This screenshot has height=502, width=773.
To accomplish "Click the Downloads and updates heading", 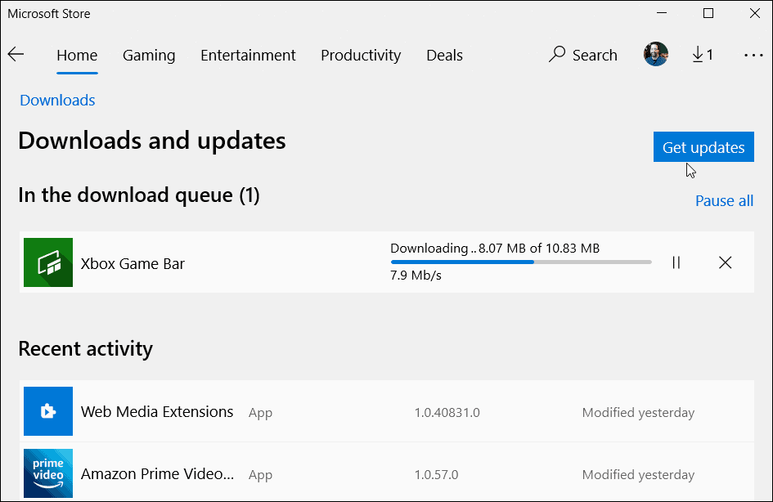I will click(x=152, y=141).
